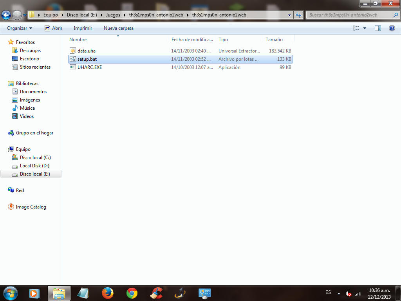Launch Google Chrome from the taskbar
Image resolution: width=401 pixels, height=301 pixels.
[132, 293]
